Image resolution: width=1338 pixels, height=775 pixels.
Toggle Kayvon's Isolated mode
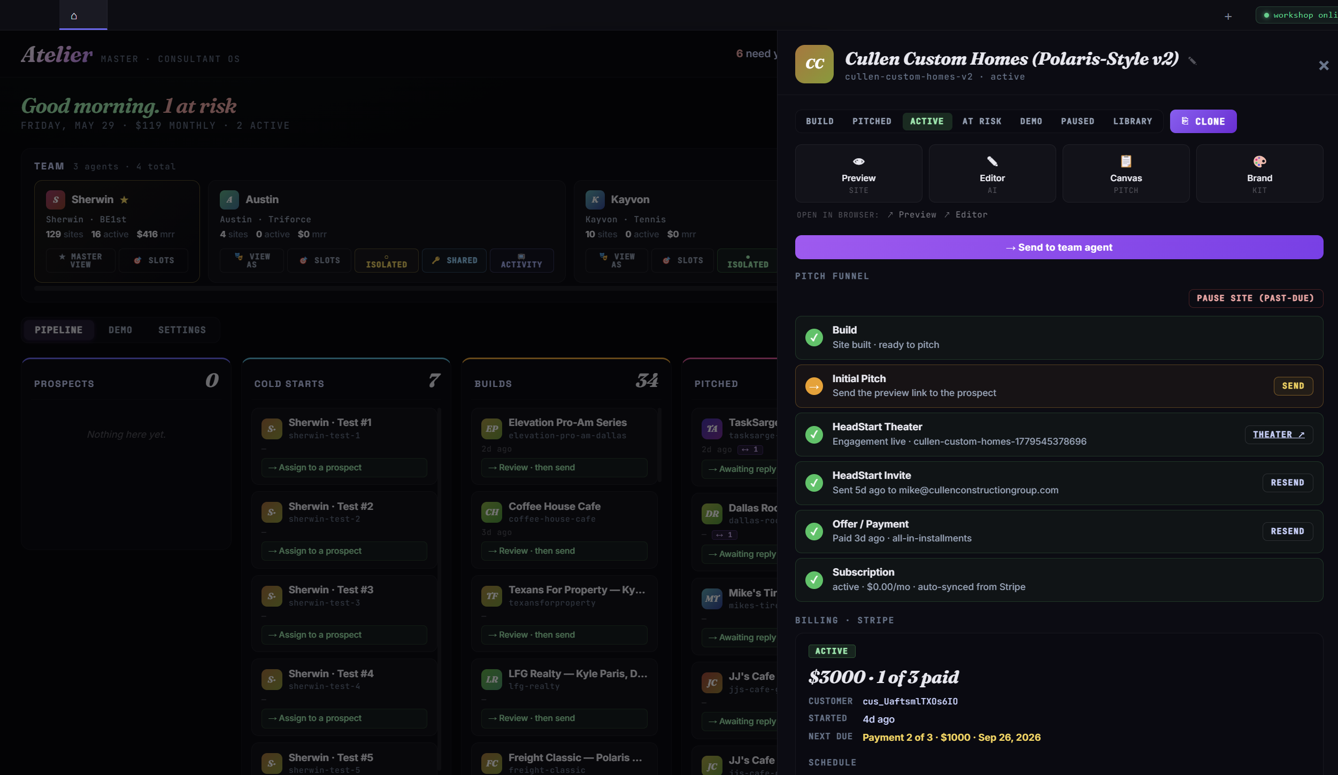[x=747, y=260]
